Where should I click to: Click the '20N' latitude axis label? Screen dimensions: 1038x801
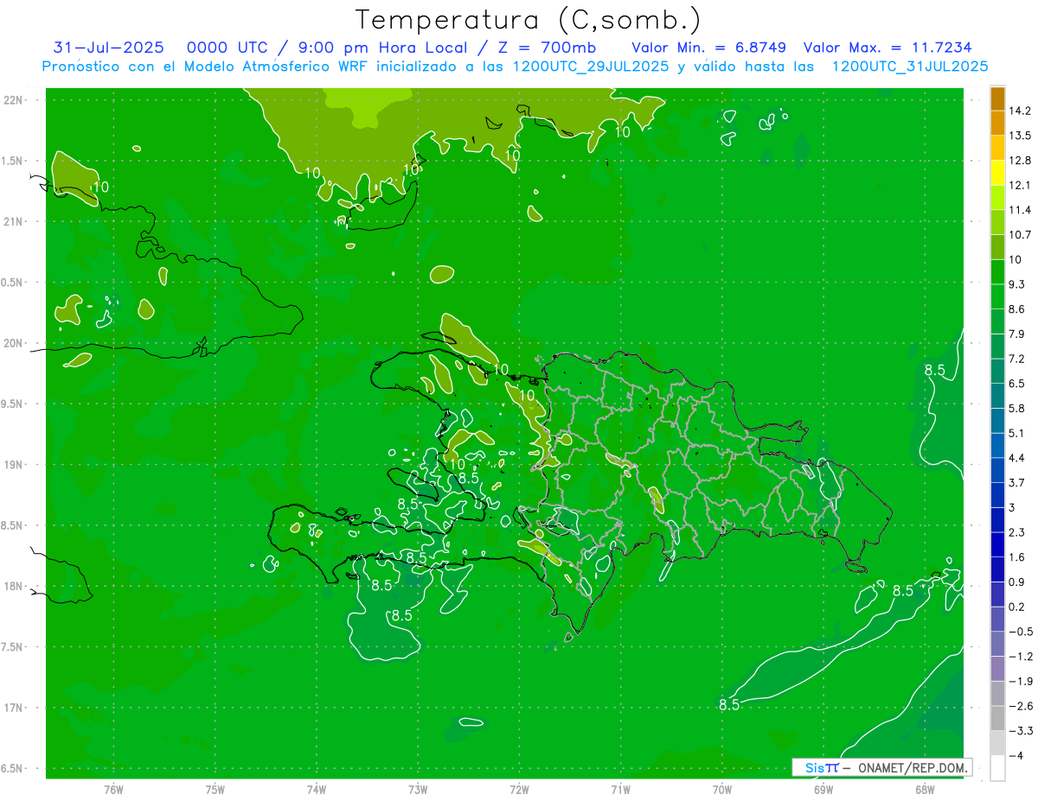click(x=14, y=343)
